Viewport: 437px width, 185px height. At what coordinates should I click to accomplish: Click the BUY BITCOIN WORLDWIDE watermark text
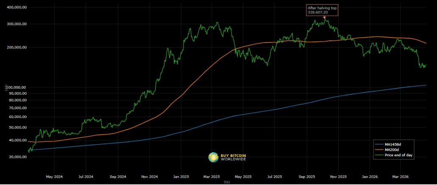click(x=233, y=157)
